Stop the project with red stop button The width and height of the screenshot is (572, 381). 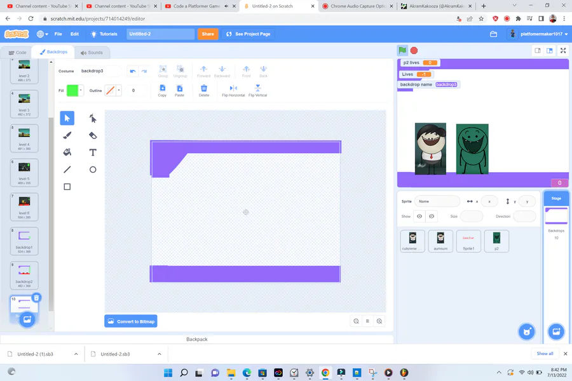(x=414, y=50)
